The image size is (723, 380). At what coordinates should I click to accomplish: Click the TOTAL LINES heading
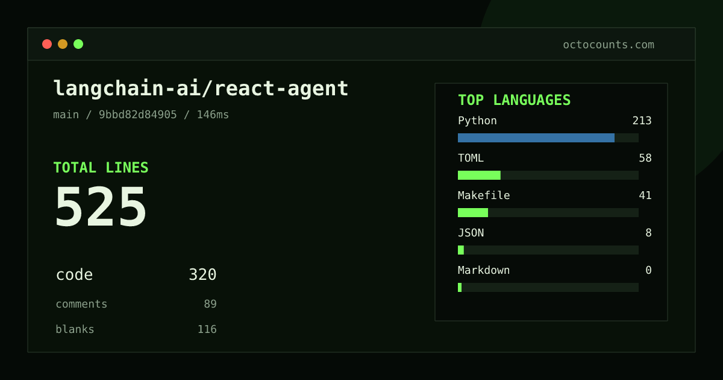pos(101,168)
